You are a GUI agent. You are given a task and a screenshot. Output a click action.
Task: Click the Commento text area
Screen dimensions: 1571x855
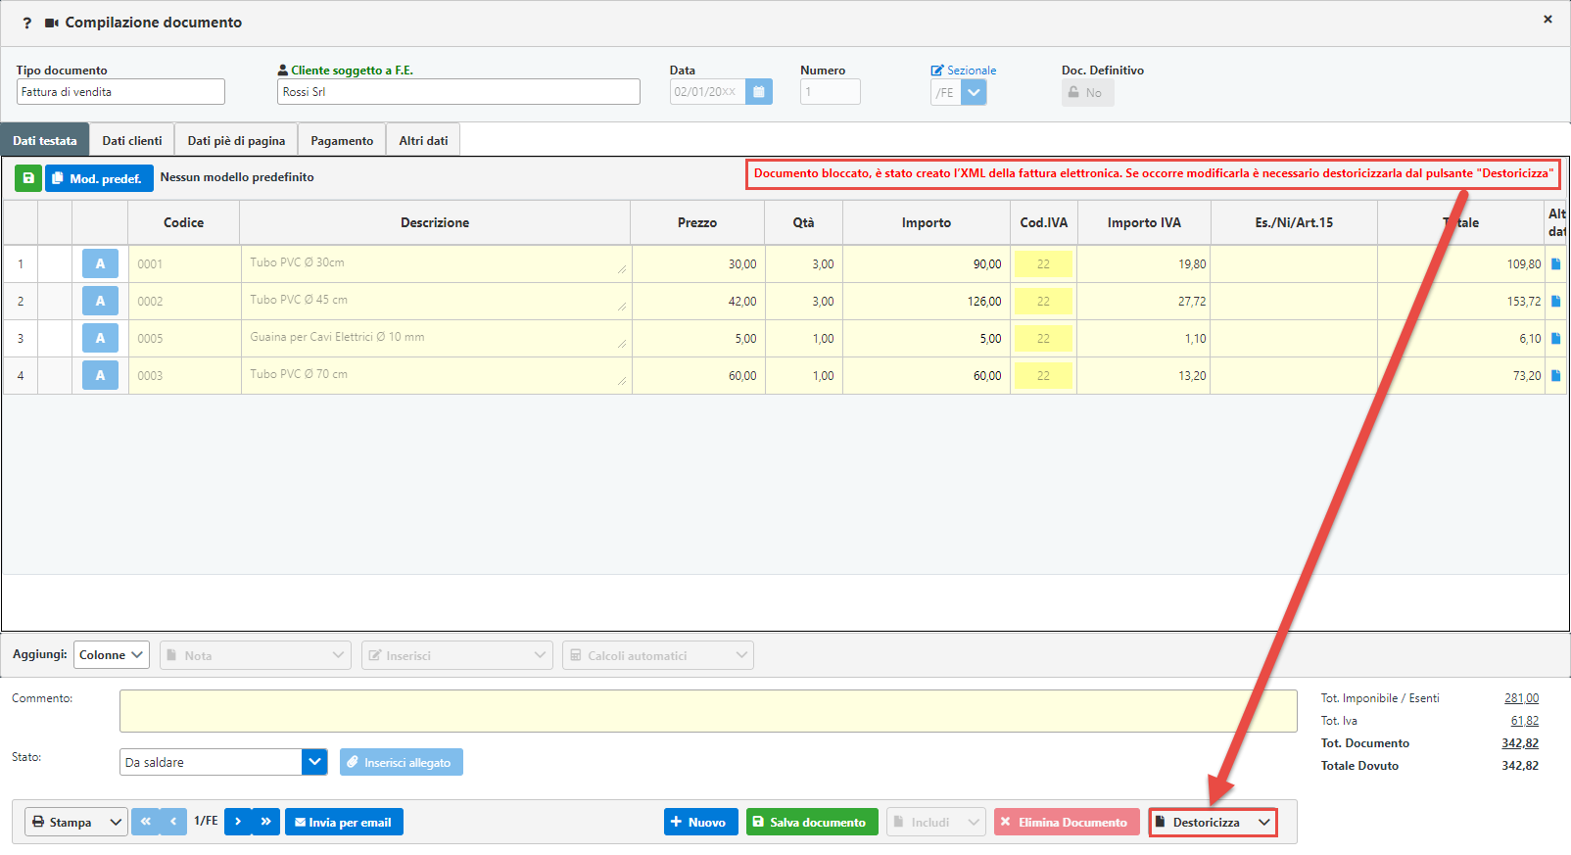pyautogui.click(x=708, y=711)
